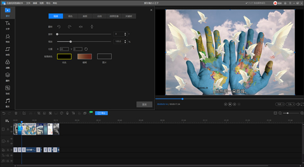This screenshot has height=167, width=304.
Task: Toggle visibility of the music track
Action: [11, 161]
